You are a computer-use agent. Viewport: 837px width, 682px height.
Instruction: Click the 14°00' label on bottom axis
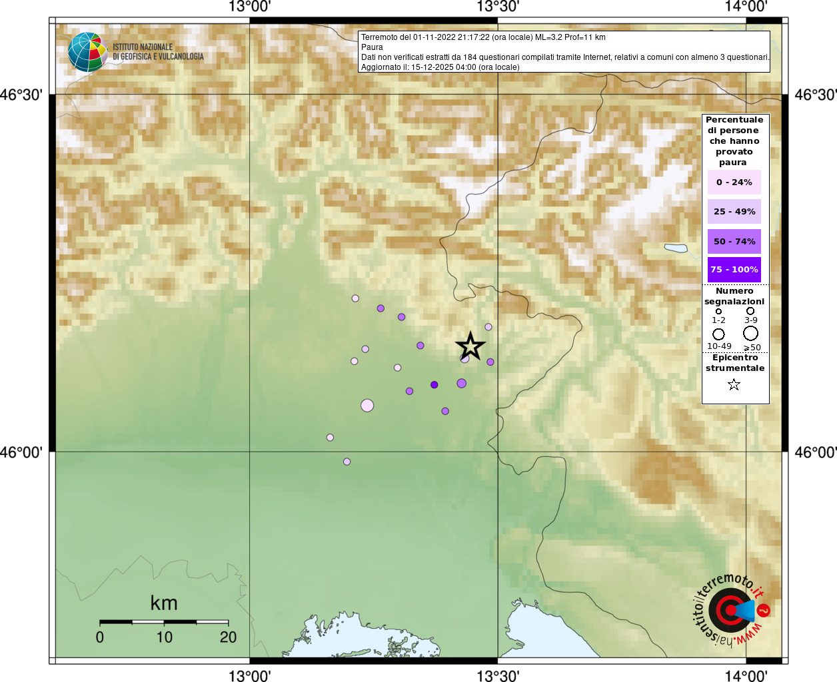[746, 676]
